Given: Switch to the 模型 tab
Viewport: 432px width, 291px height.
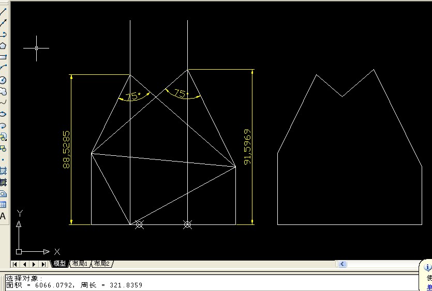Looking at the screenshot, I should (x=59, y=264).
